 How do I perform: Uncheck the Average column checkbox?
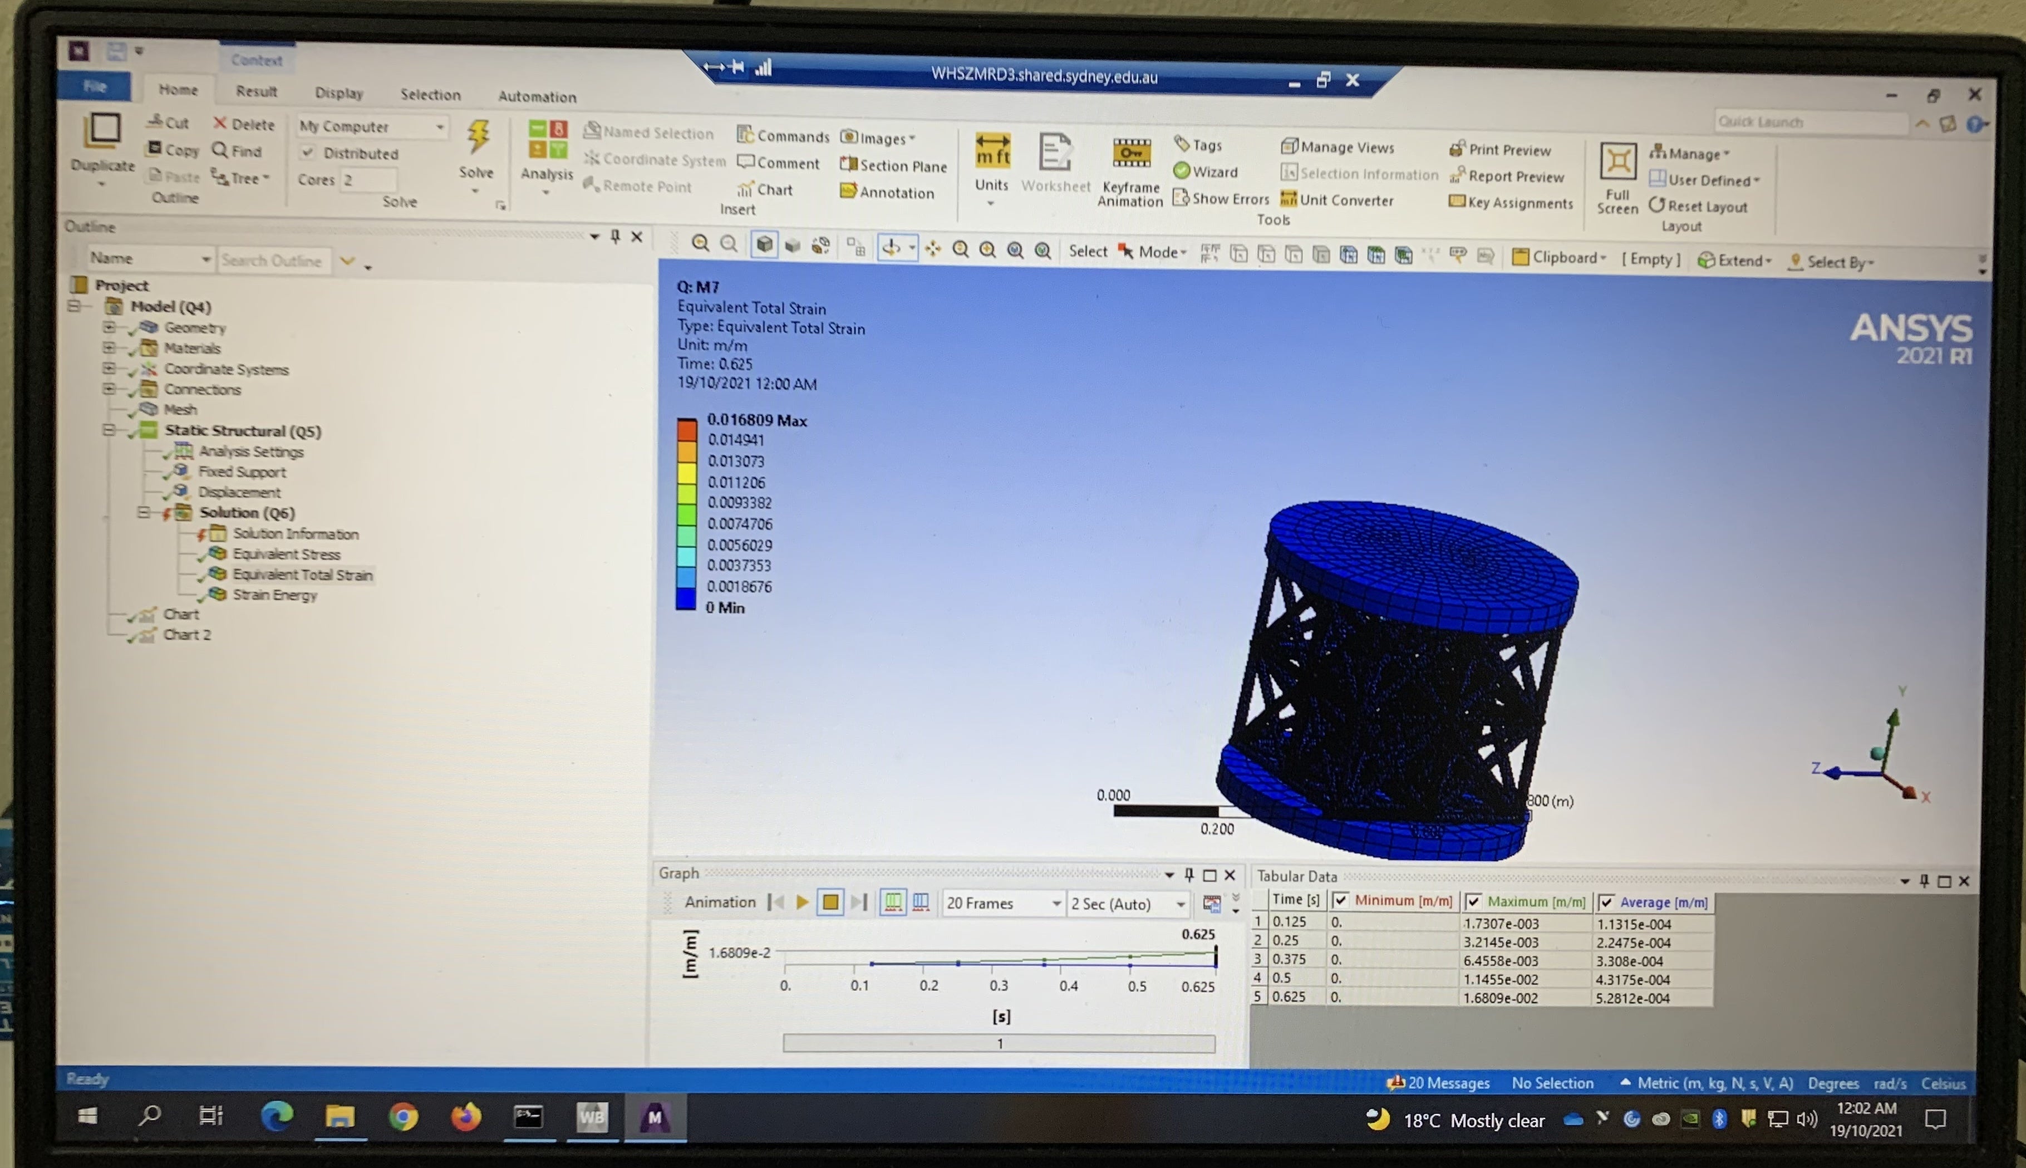(x=1606, y=902)
